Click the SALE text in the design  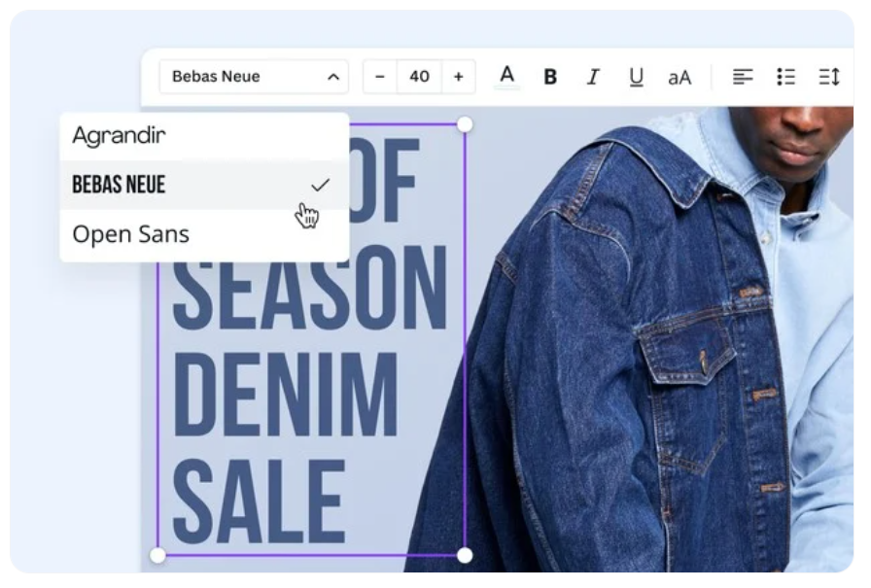(x=260, y=501)
